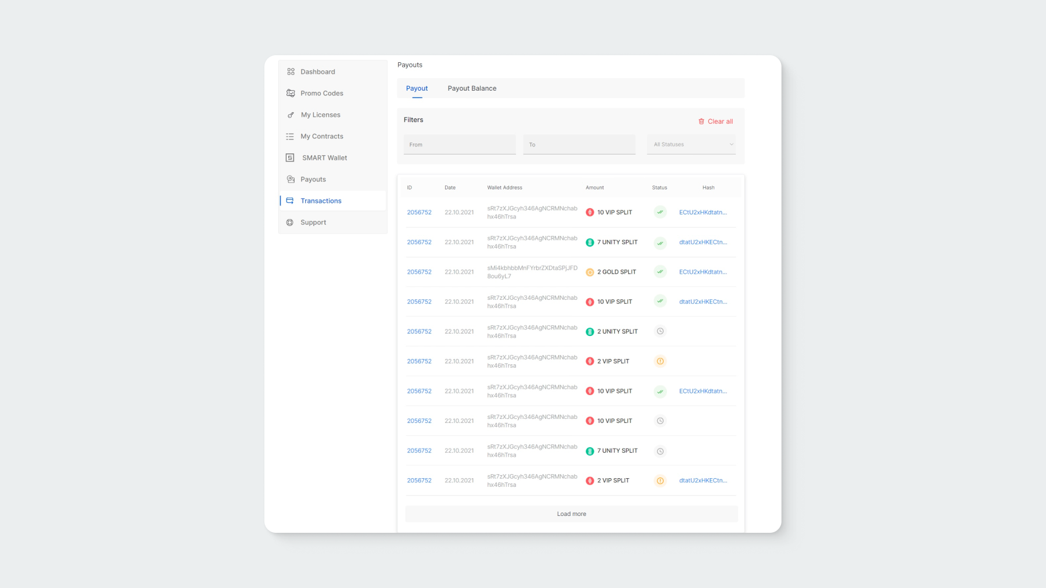The height and width of the screenshot is (588, 1046).
Task: Click the green checkmark status in first row
Action: (660, 212)
